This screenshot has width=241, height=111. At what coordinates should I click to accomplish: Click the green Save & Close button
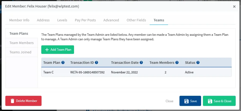point(219,101)
